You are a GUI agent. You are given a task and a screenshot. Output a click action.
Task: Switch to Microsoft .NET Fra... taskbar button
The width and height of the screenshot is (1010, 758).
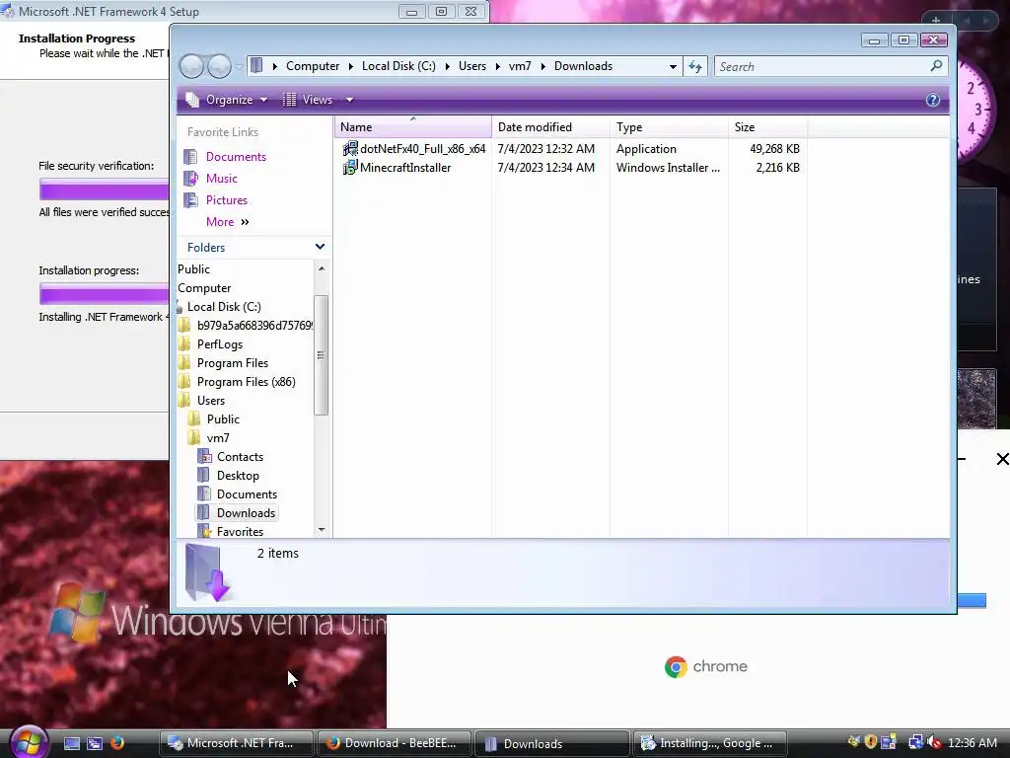click(236, 743)
